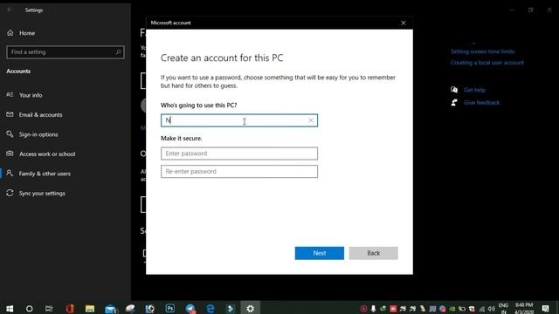Open the Windows Start menu
Viewport: 559px width, 314px height.
point(10,308)
